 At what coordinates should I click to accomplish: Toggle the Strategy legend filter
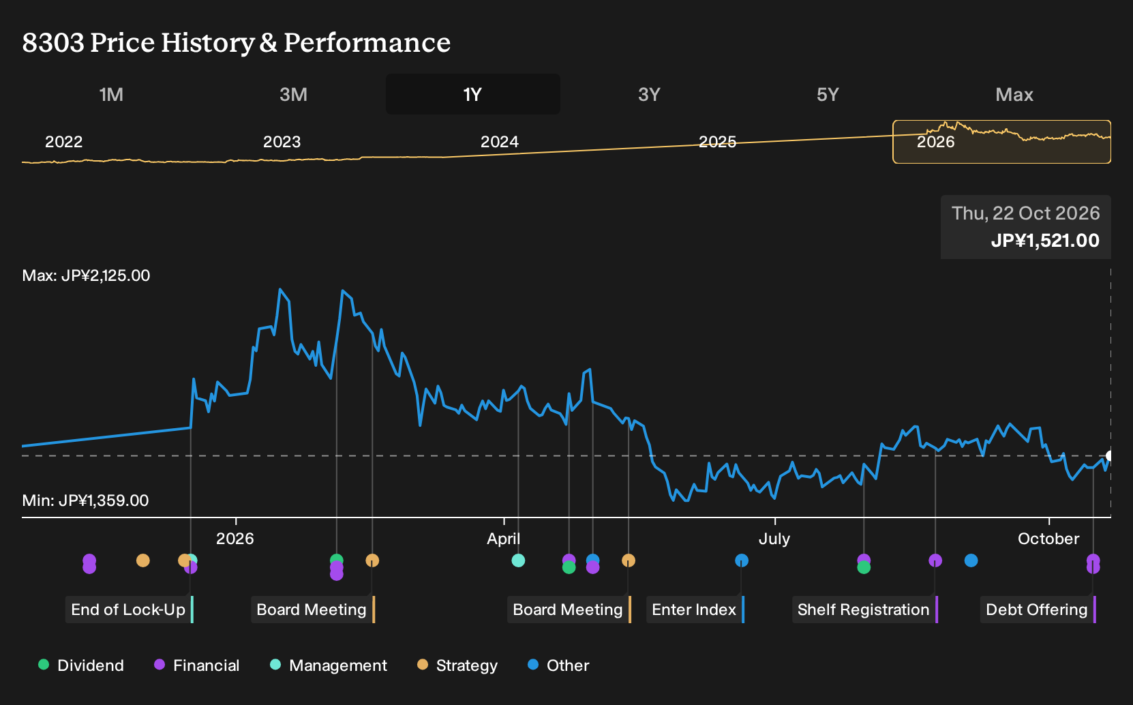[x=457, y=665]
